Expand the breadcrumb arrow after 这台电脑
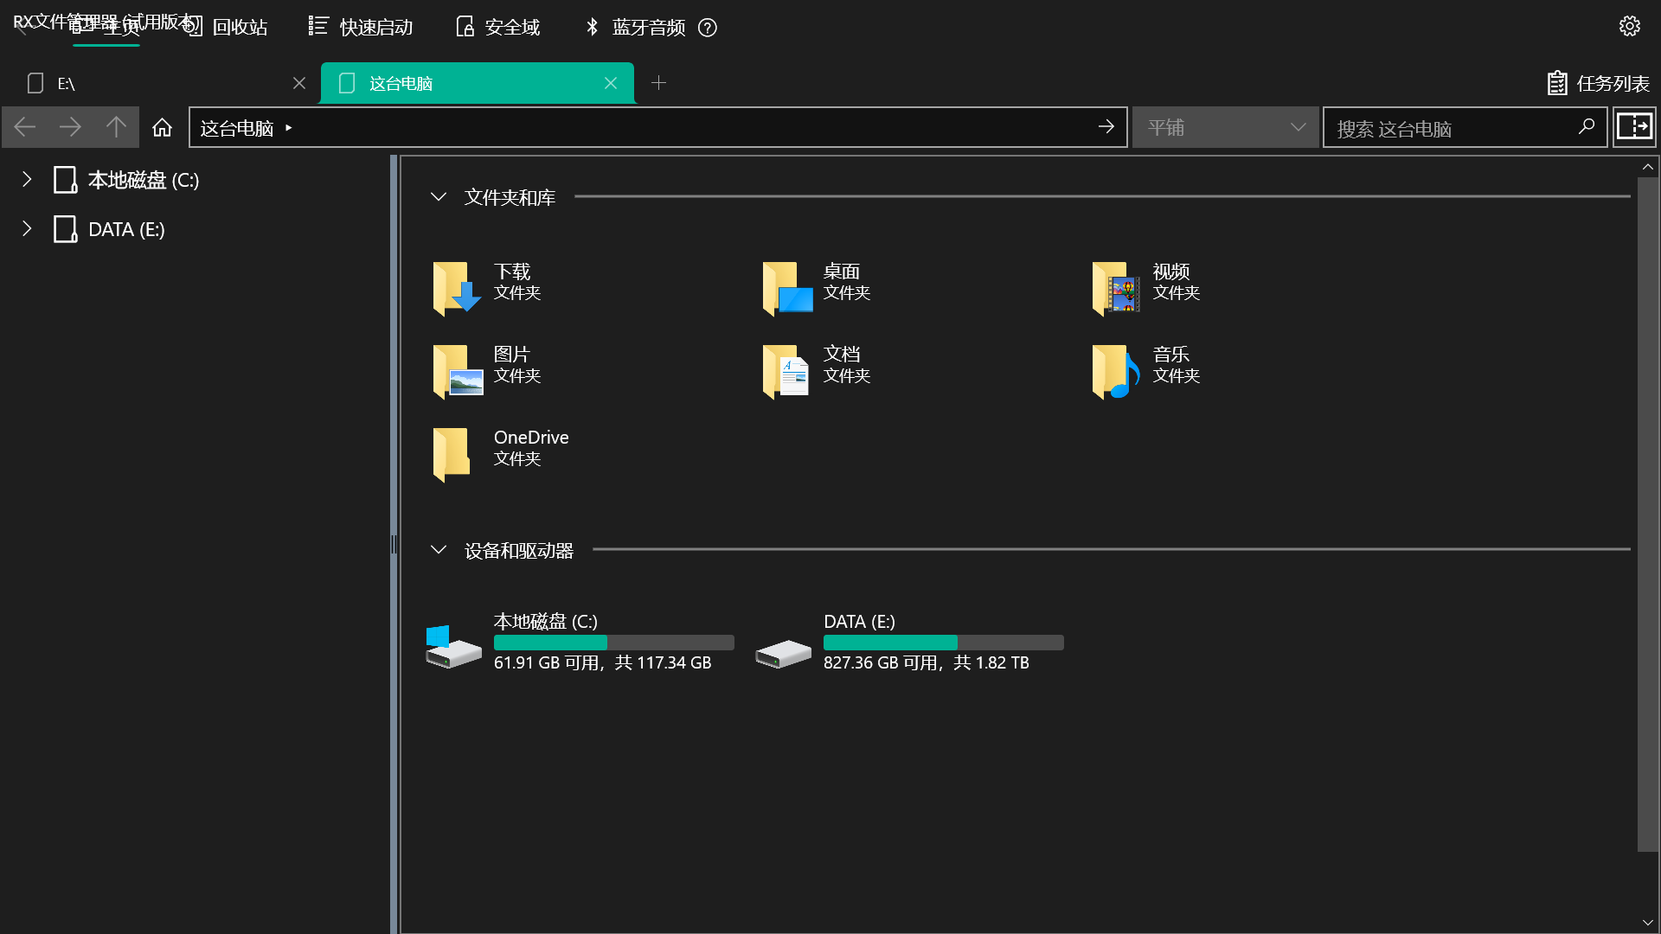1661x934 pixels. [289, 128]
